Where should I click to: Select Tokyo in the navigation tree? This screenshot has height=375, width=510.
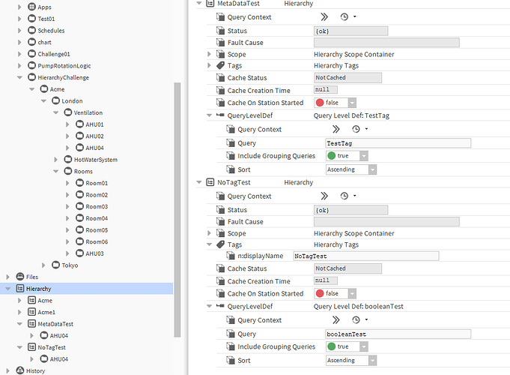(x=70, y=265)
